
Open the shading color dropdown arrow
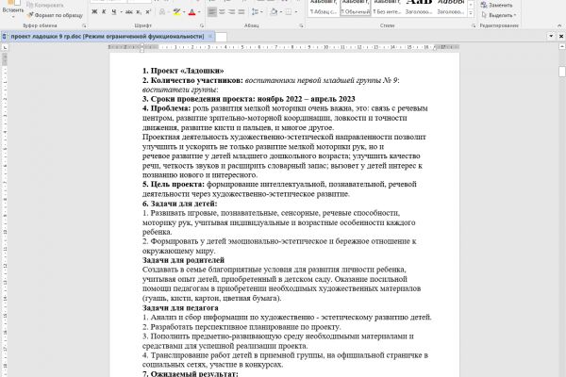(x=281, y=12)
